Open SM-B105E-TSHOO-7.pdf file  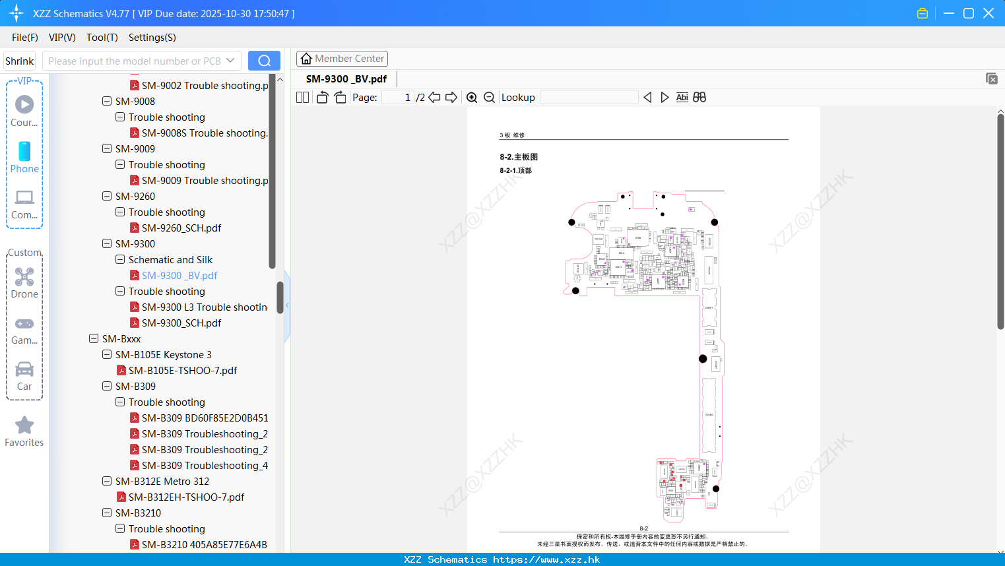coord(183,370)
